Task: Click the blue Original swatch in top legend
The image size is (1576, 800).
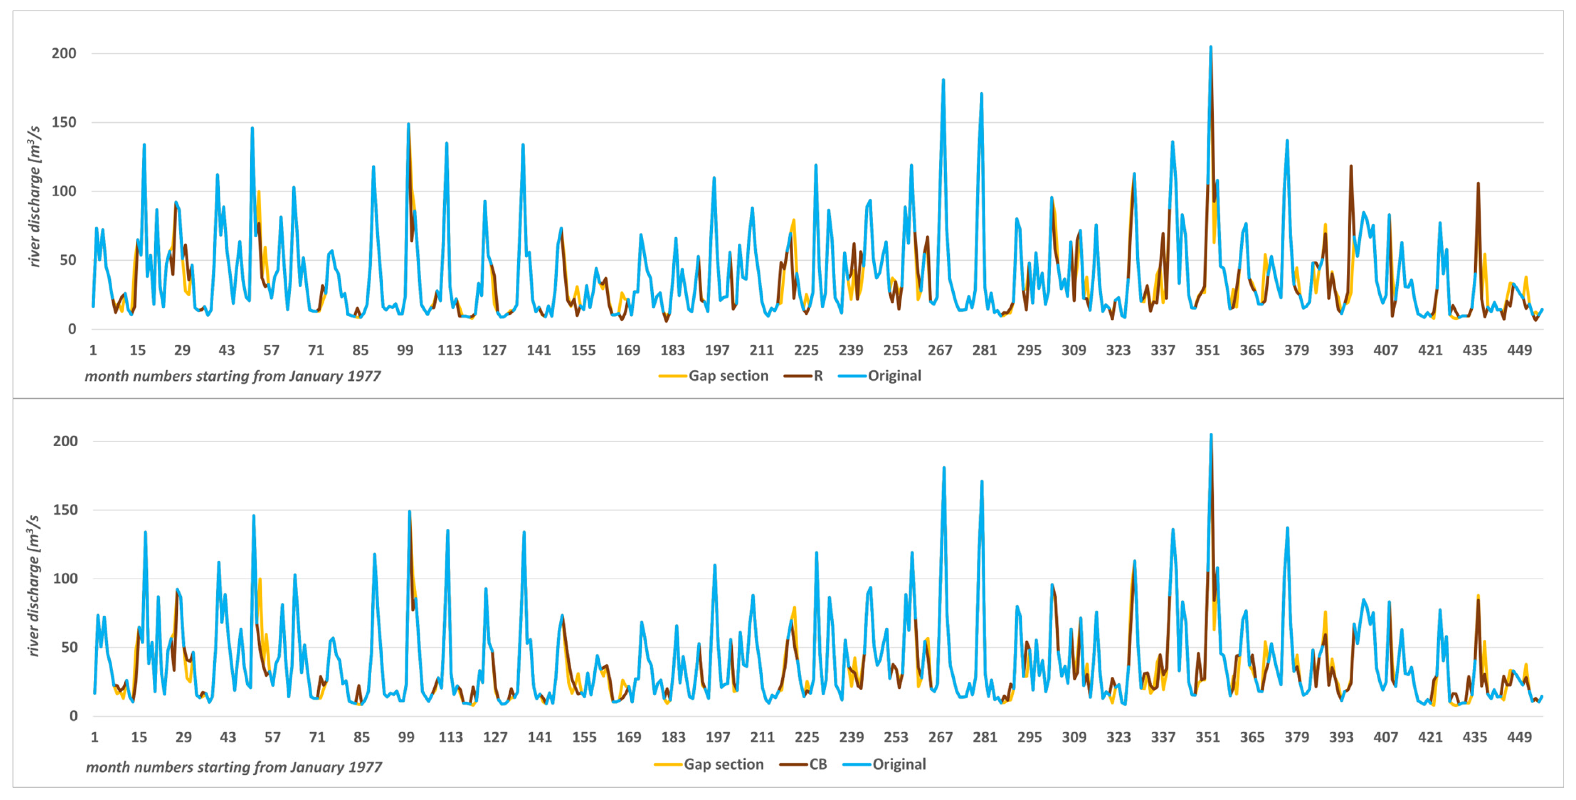Action: (852, 376)
